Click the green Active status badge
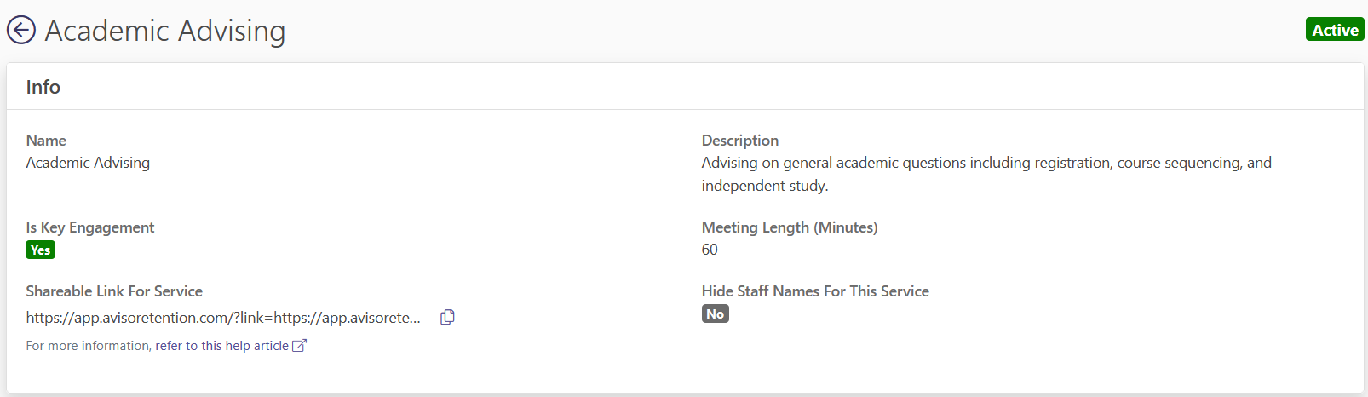1368x397 pixels. (1335, 30)
